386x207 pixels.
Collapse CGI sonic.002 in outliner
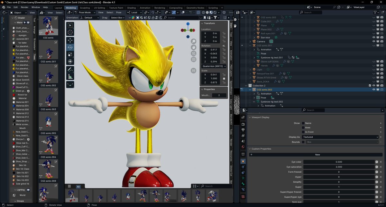(250, 90)
